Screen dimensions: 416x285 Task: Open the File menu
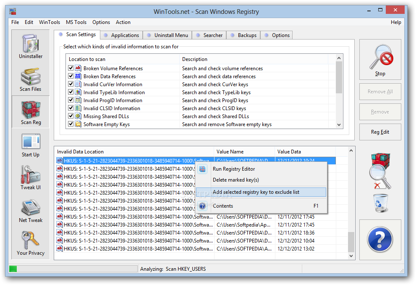(15, 22)
